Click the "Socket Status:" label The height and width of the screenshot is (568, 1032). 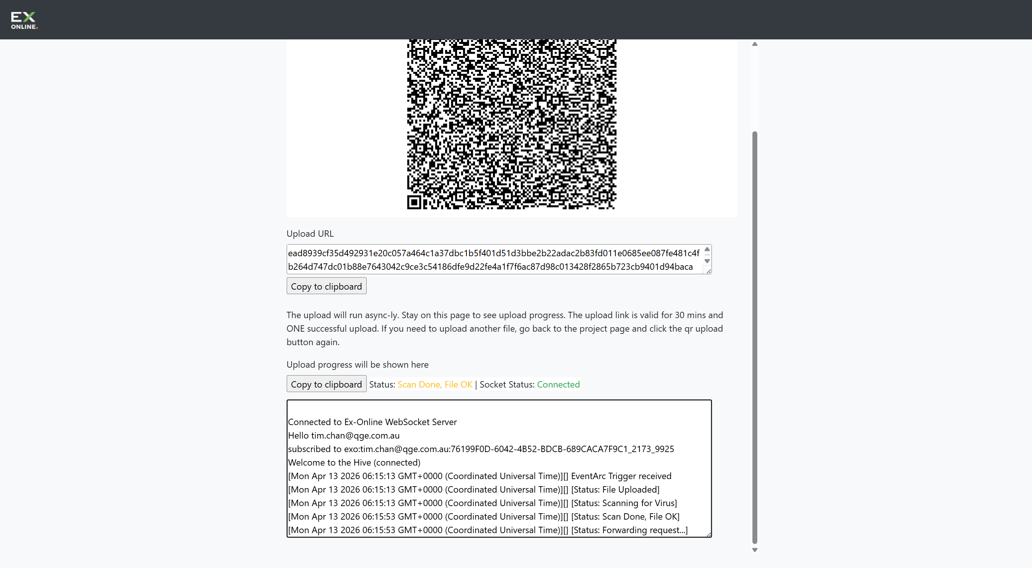click(x=507, y=384)
